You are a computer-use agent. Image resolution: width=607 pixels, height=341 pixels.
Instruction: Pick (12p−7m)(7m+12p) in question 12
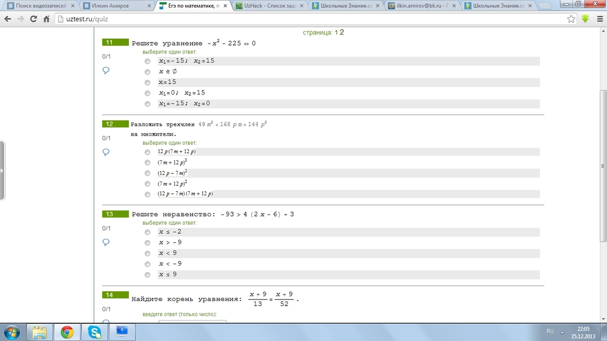147,194
